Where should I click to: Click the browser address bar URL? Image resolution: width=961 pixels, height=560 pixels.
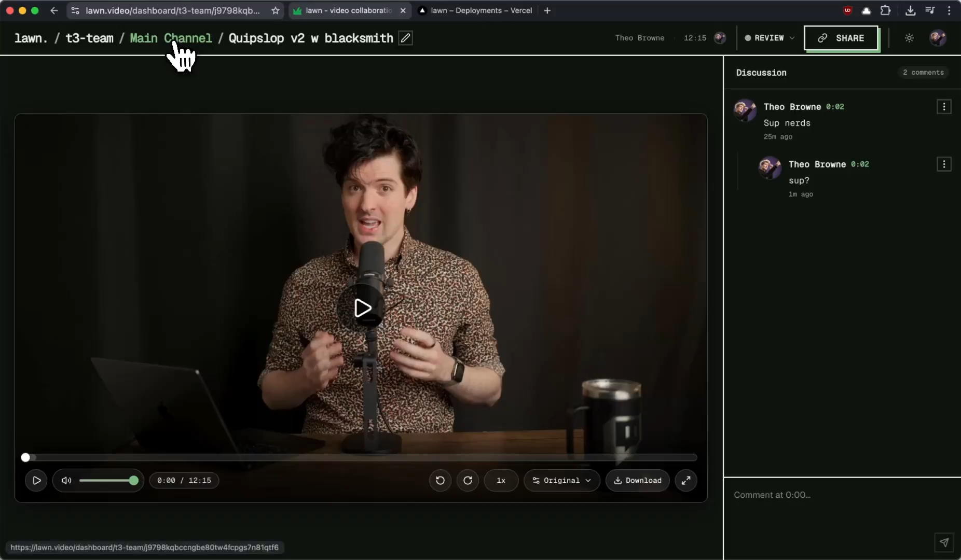pos(172,10)
